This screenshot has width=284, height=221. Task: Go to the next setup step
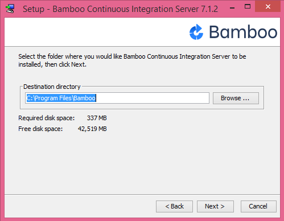(x=215, y=206)
